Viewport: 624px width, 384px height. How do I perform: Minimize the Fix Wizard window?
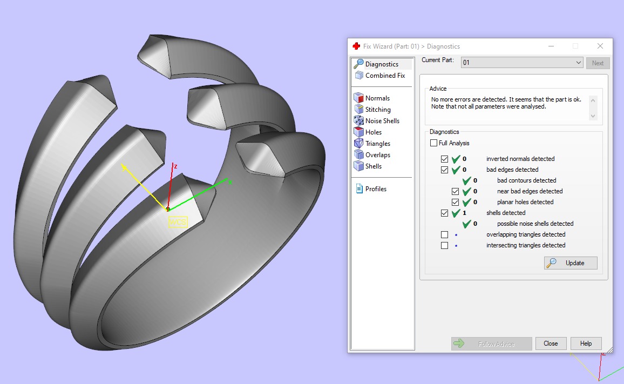tap(551, 46)
